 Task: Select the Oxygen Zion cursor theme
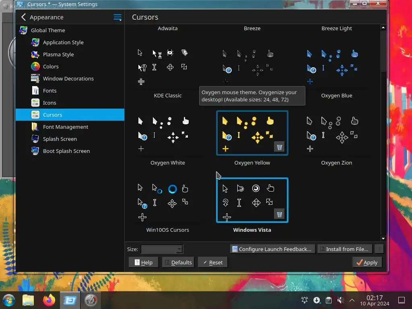[337, 133]
